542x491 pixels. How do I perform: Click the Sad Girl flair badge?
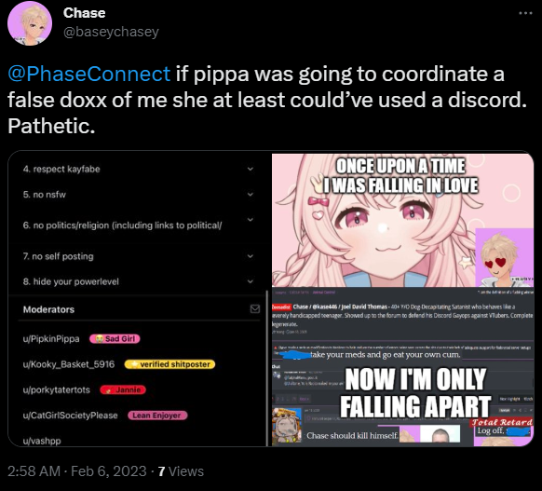pos(115,339)
